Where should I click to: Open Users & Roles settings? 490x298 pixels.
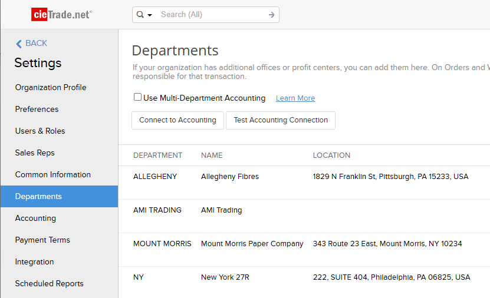(40, 131)
